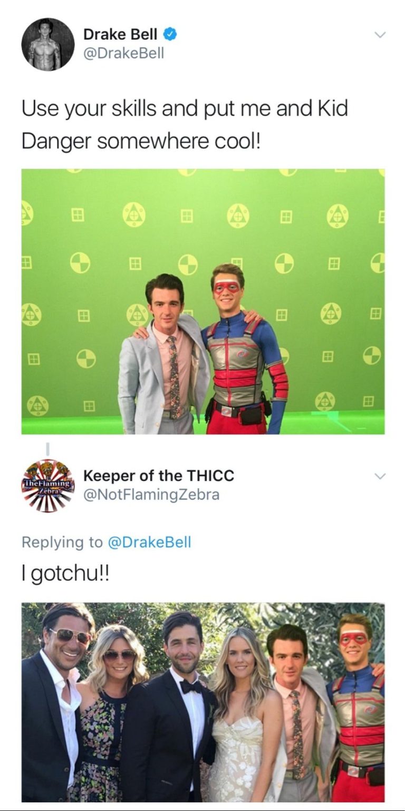The image size is (405, 811).
Task: Open Drake Bell's profile avatar
Action: click(x=48, y=44)
